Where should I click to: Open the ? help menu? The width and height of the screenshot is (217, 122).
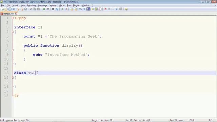[92, 5]
